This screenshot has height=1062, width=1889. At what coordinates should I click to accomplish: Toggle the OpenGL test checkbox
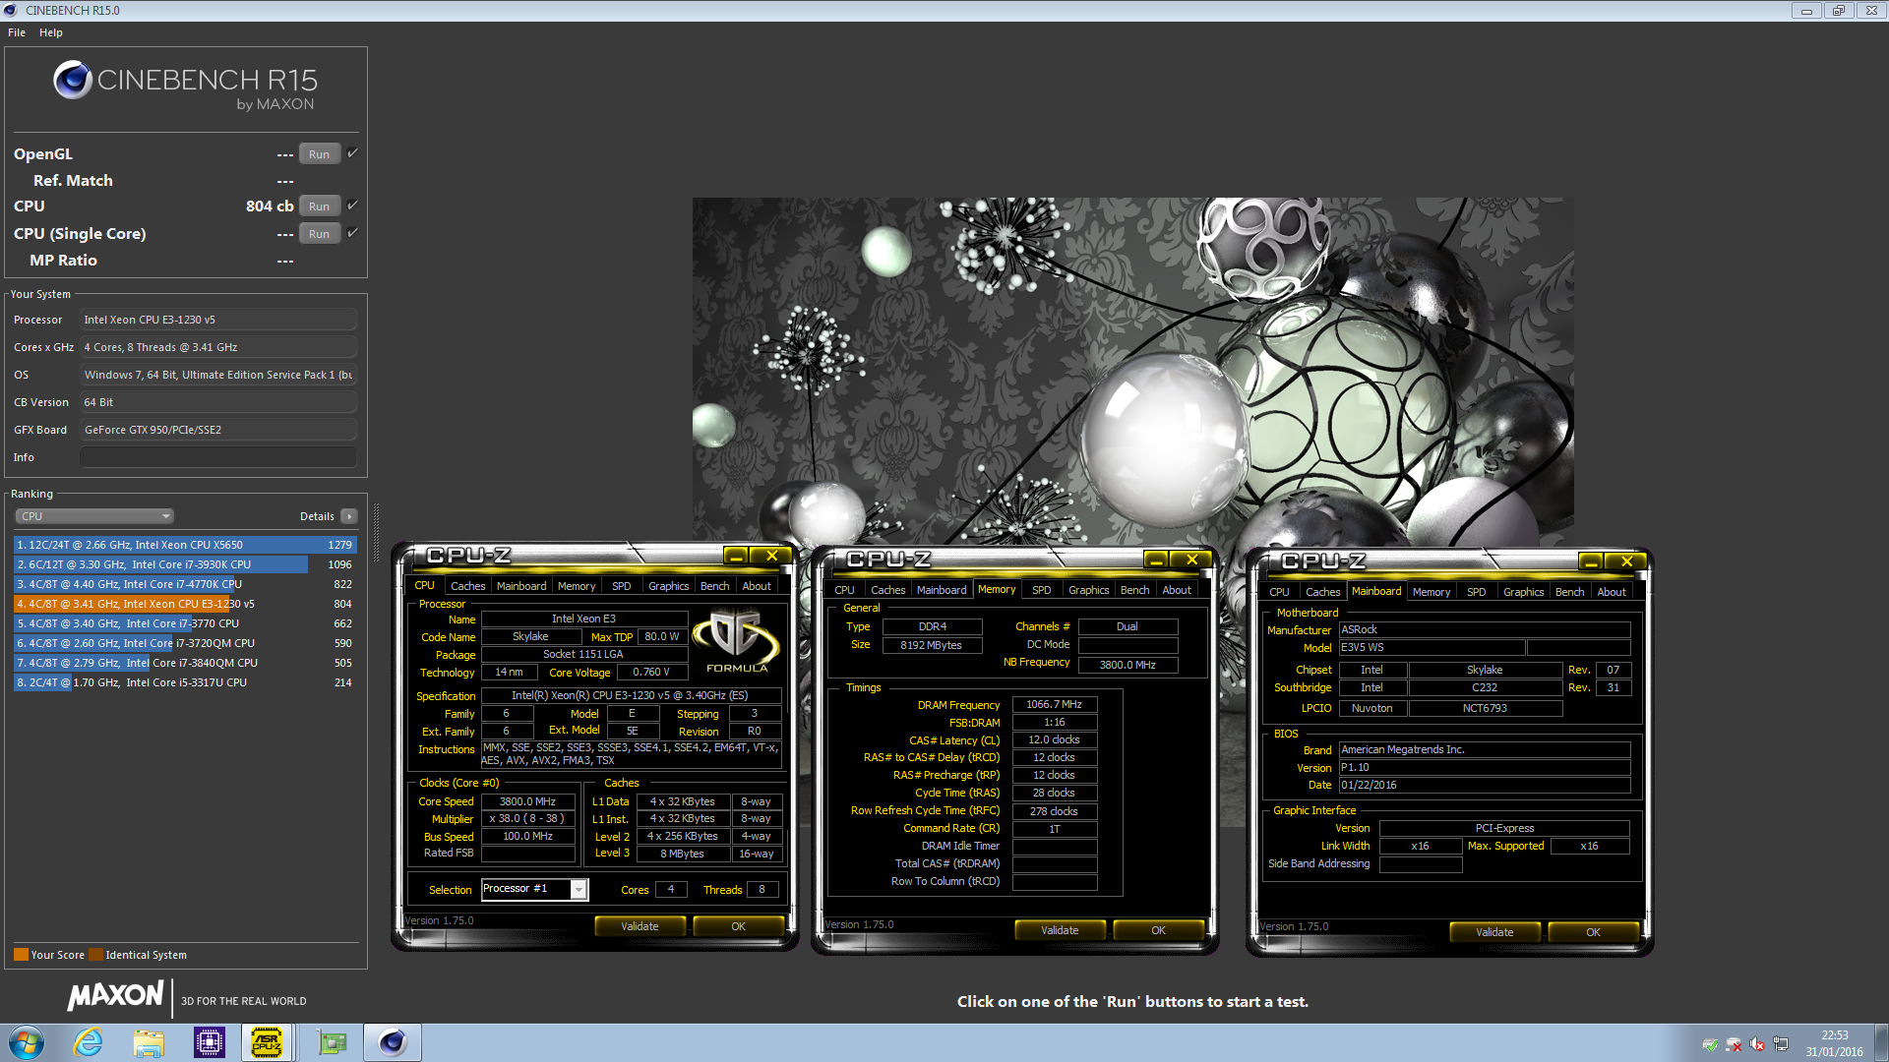point(352,153)
